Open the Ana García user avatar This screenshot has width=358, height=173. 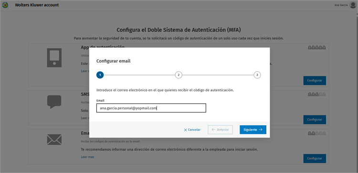(353, 5)
